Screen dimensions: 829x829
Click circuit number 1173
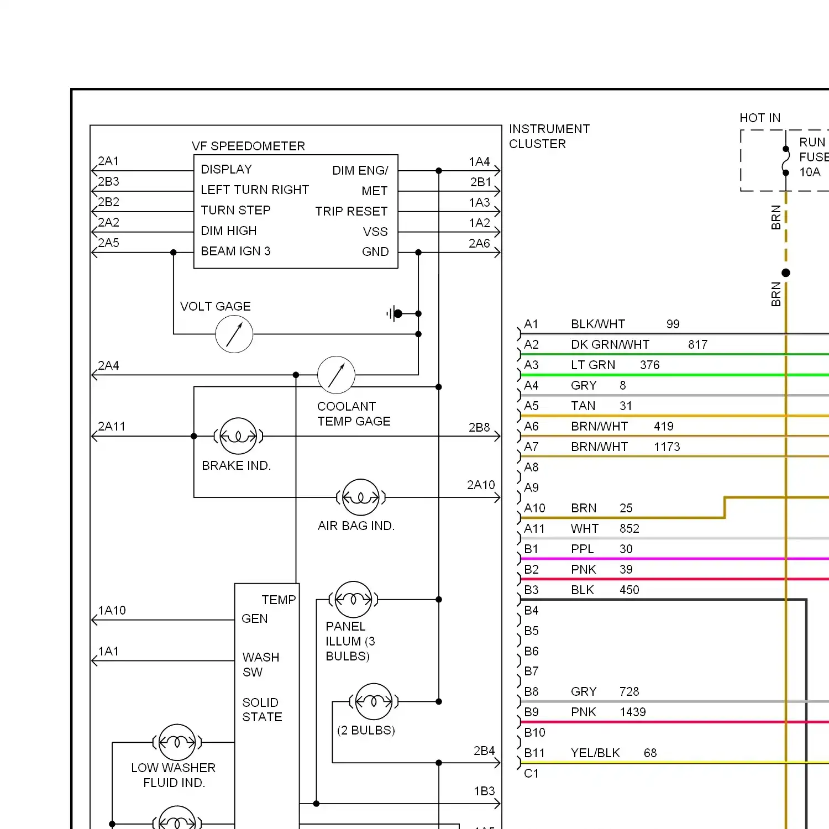click(667, 447)
